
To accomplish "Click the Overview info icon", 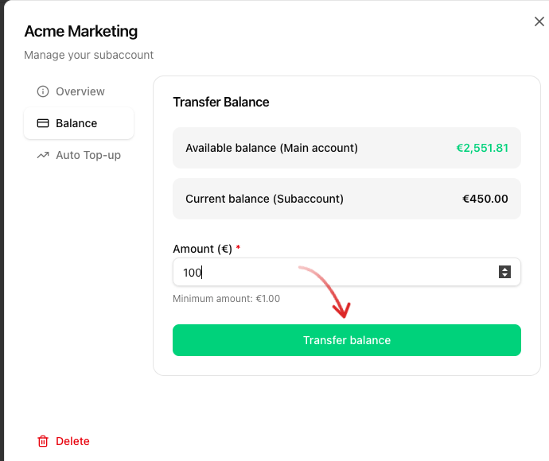I will pos(43,91).
